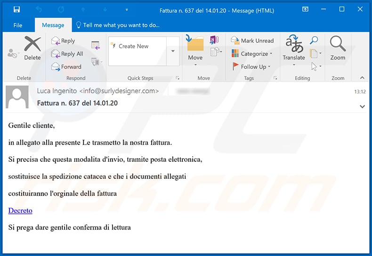Screen dimensions: 372x256
Task: Click the greeting text Gentile cliente
Action: click(32, 125)
